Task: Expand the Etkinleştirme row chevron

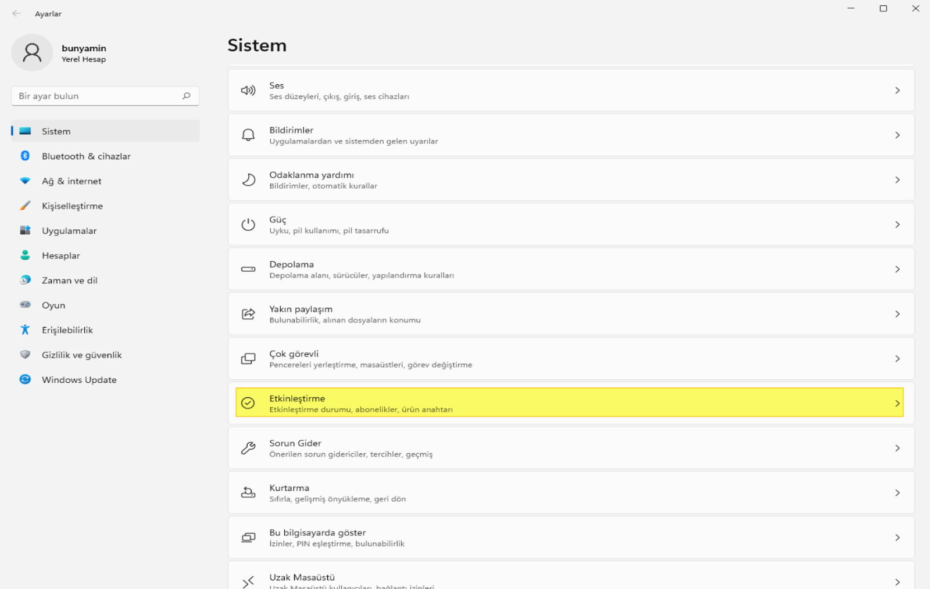Action: tap(897, 404)
